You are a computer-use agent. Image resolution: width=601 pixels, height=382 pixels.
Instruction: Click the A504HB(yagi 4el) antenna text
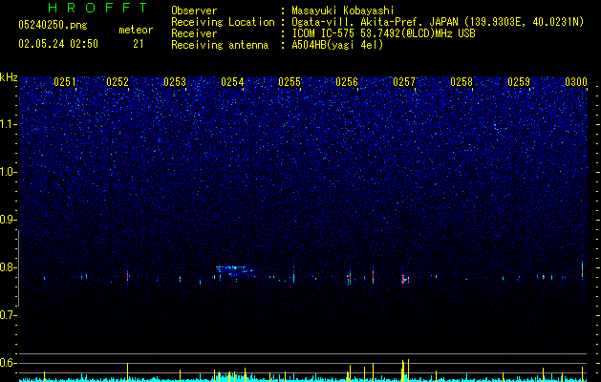(x=337, y=45)
